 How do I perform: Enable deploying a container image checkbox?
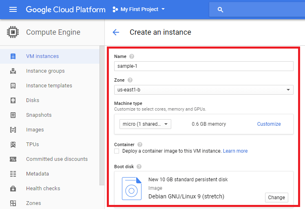click(117, 151)
